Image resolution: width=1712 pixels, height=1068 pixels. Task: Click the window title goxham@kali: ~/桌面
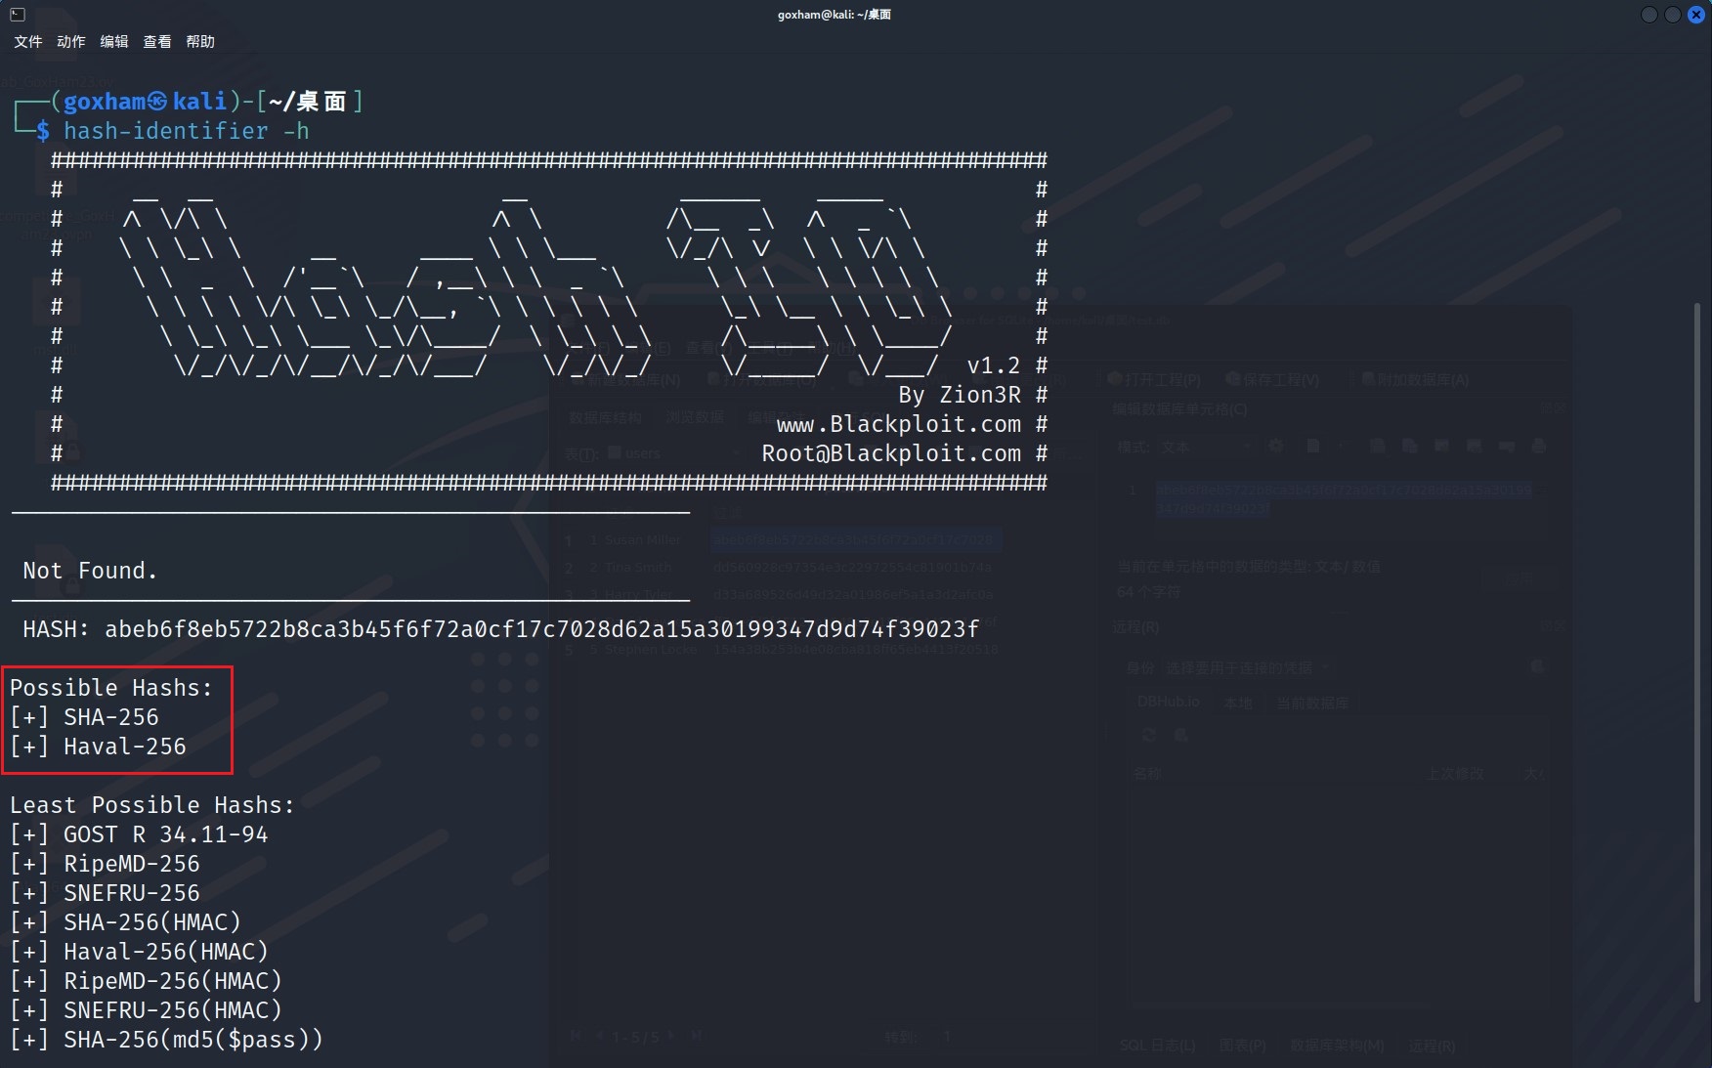835,15
